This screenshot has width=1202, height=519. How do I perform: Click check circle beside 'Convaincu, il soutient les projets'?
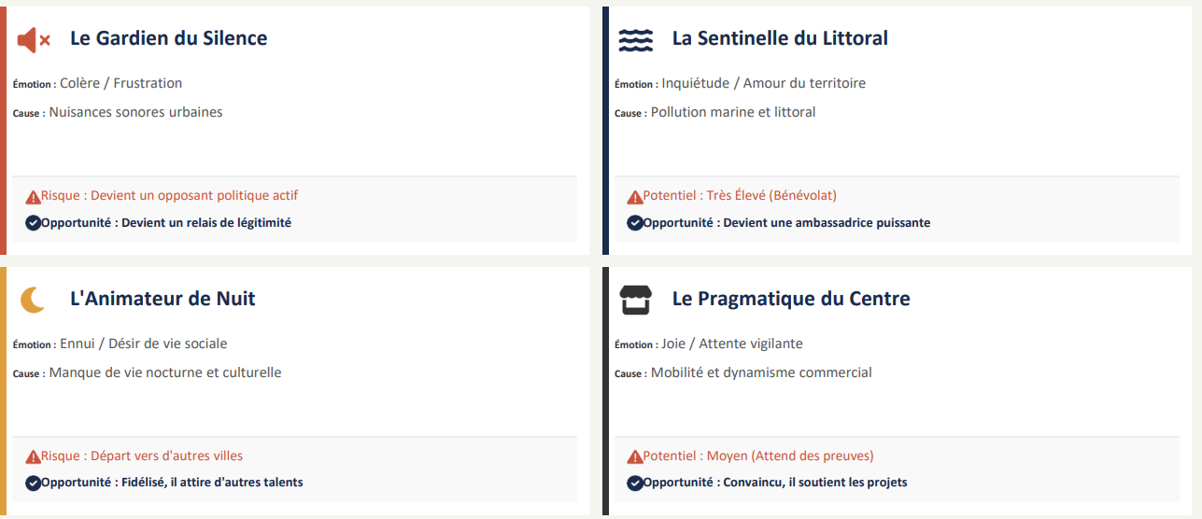pyautogui.click(x=635, y=483)
